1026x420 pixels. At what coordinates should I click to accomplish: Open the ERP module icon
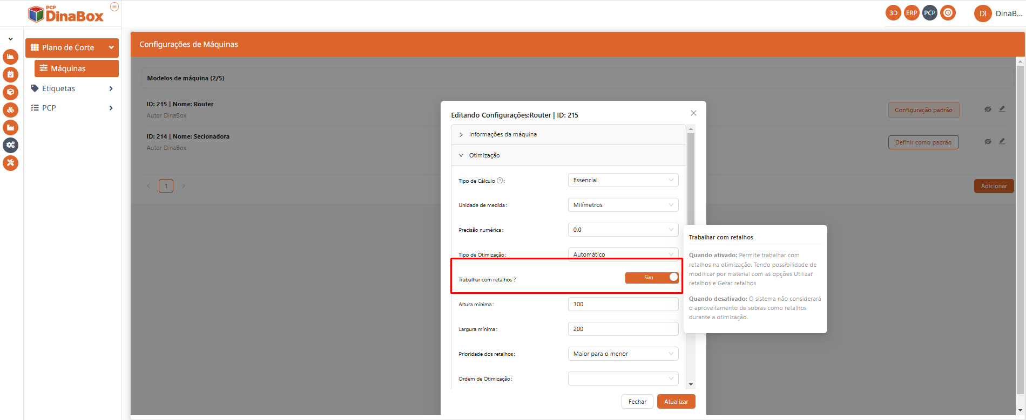(912, 13)
